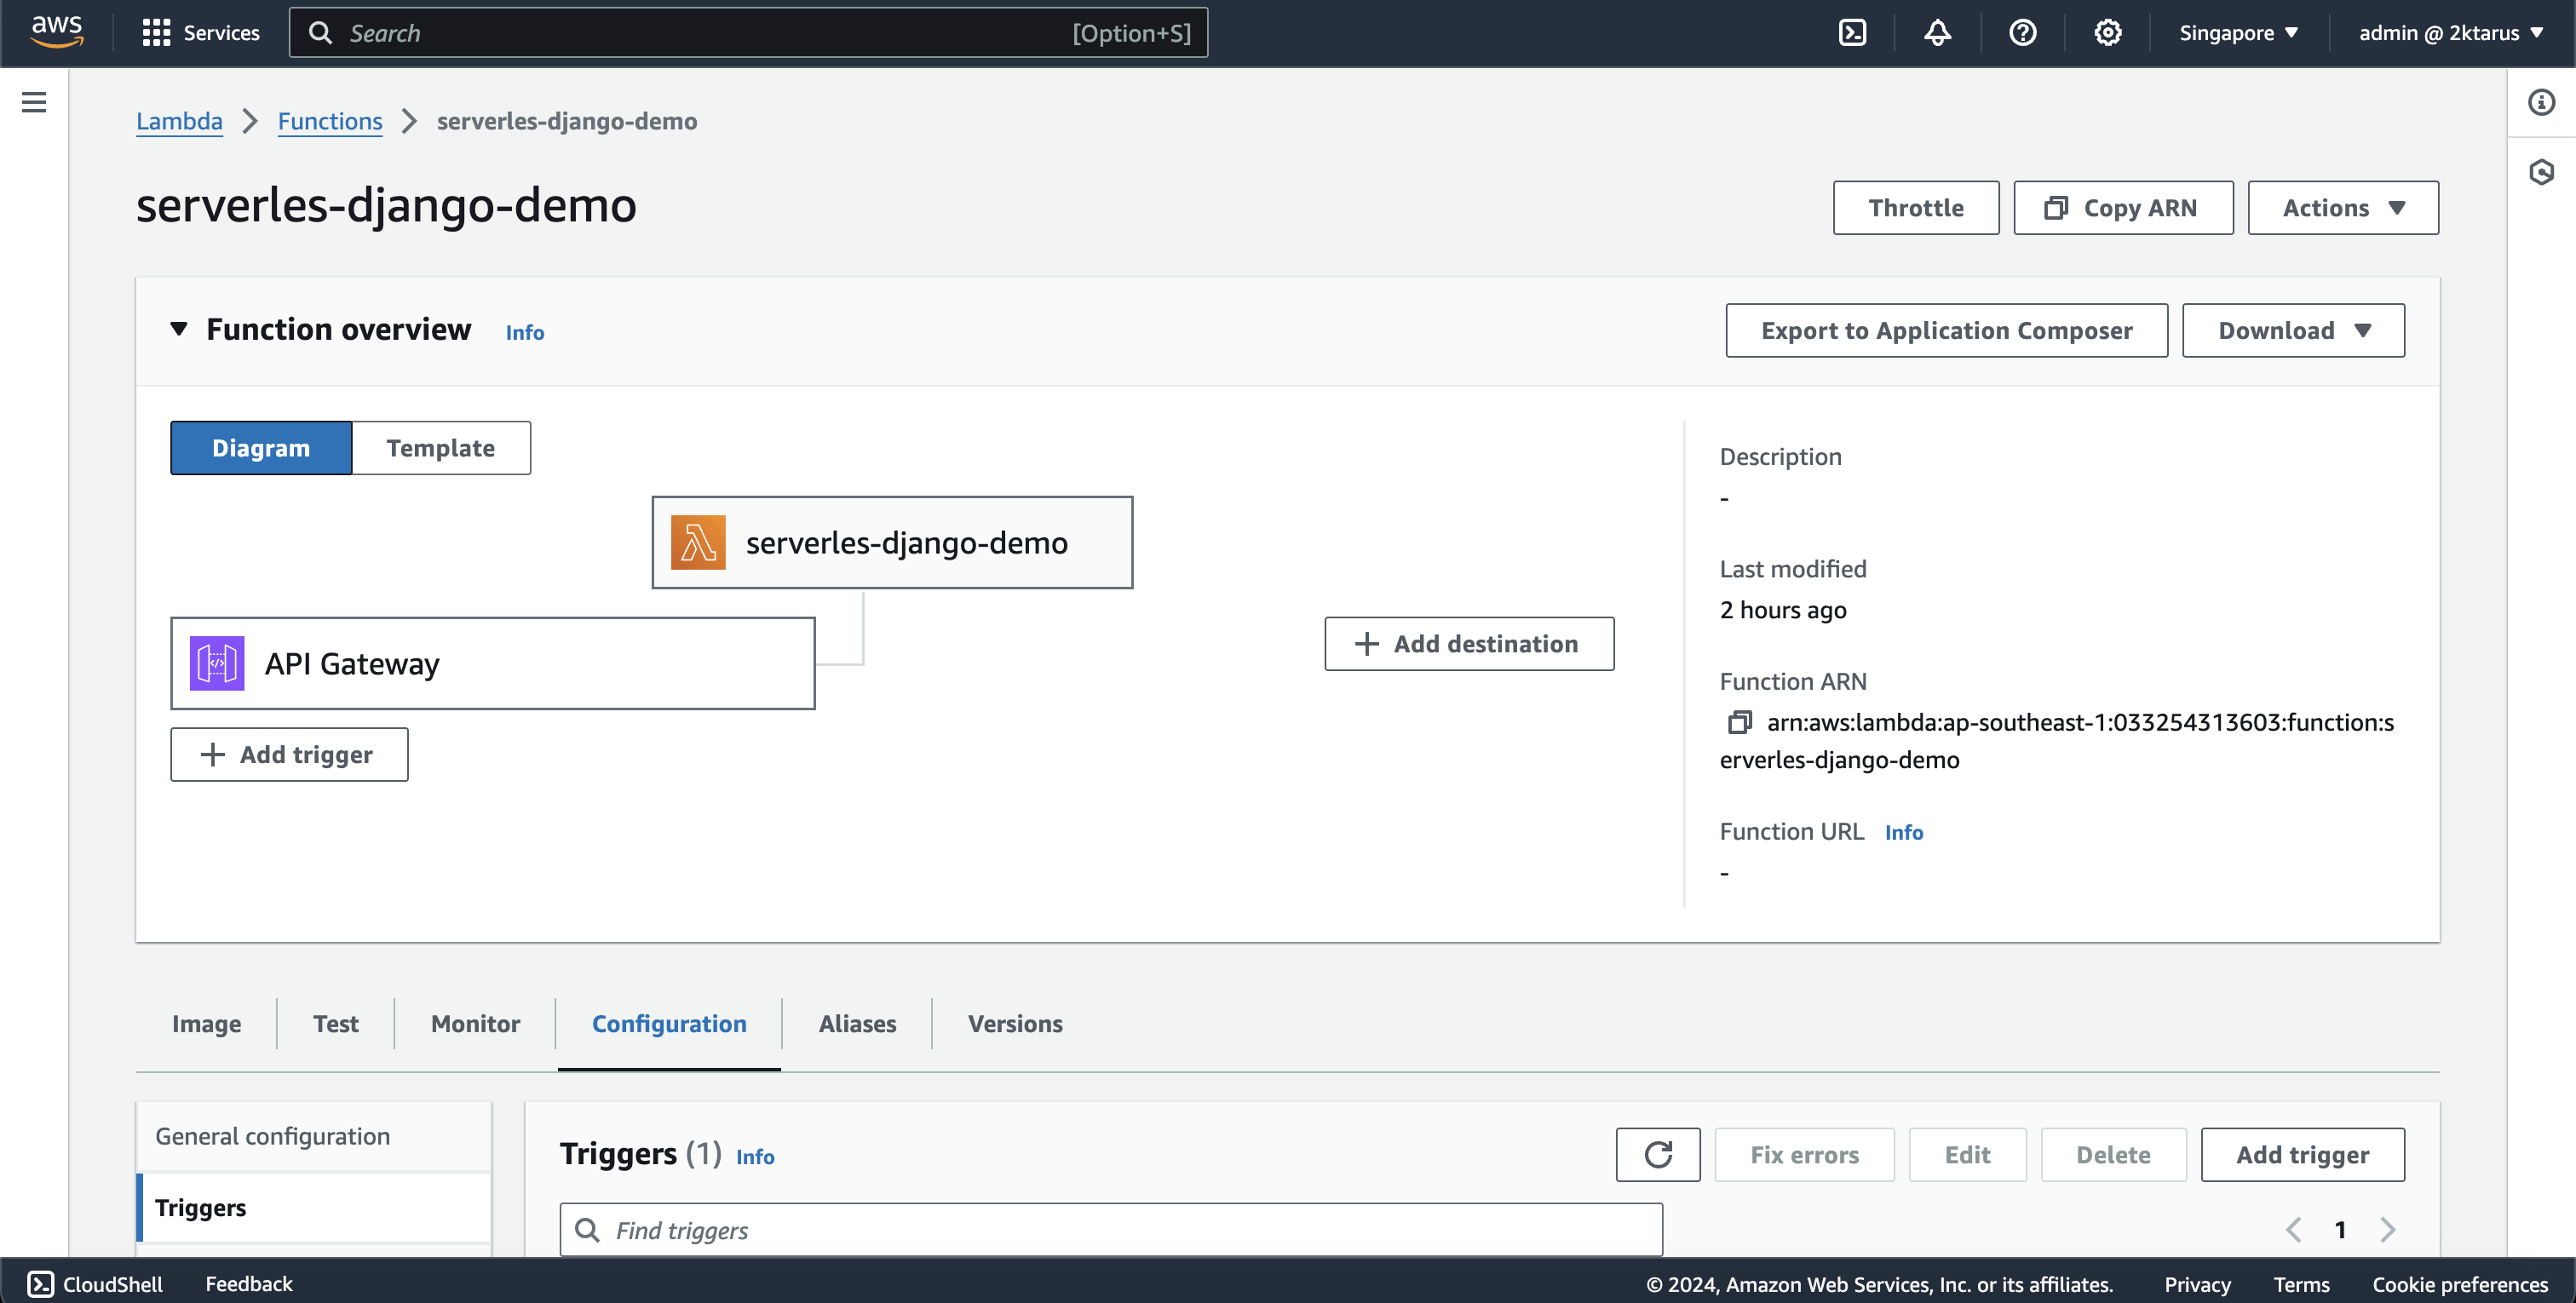
Task: Focus the Find triggers search field
Action: click(1111, 1229)
